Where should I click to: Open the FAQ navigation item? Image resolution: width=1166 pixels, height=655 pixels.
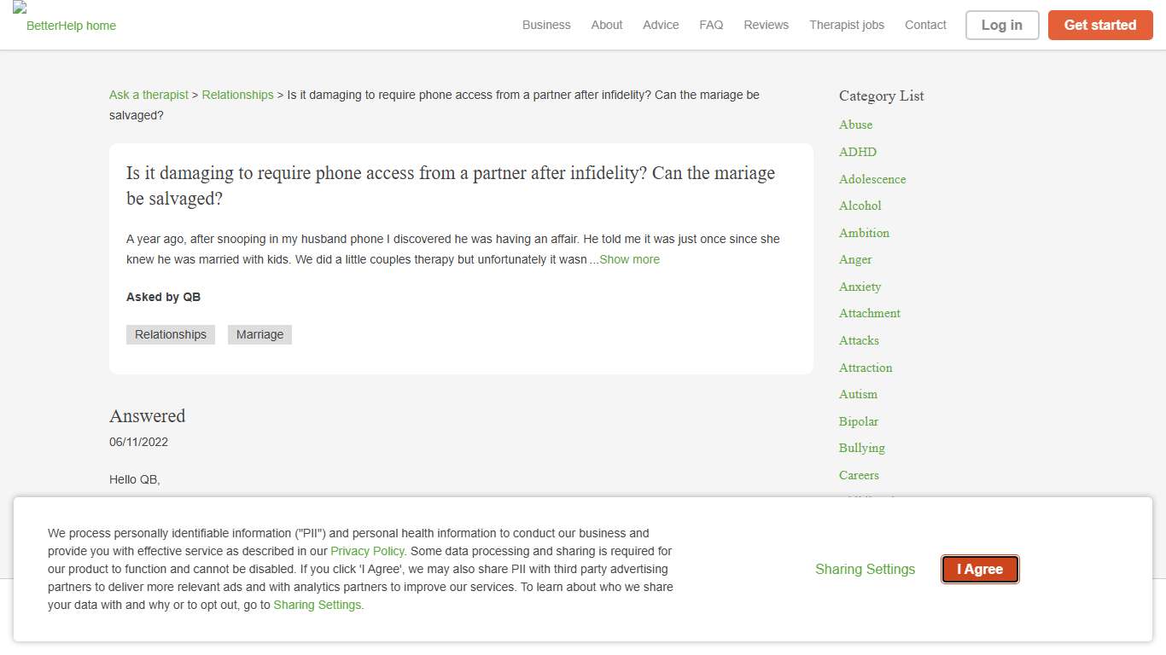(711, 25)
